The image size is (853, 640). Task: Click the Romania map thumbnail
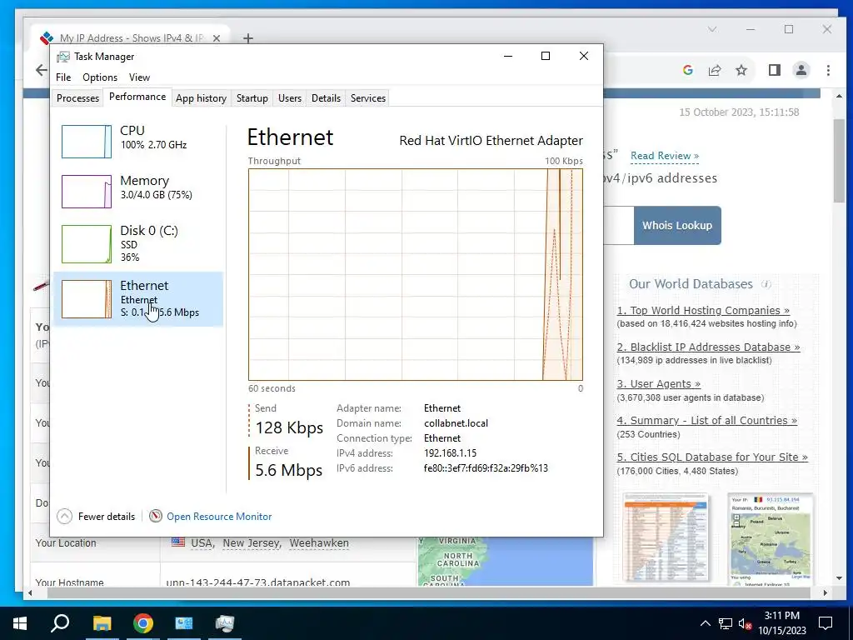(771, 539)
